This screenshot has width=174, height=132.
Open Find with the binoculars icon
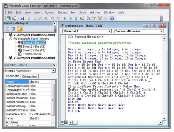[46, 18]
